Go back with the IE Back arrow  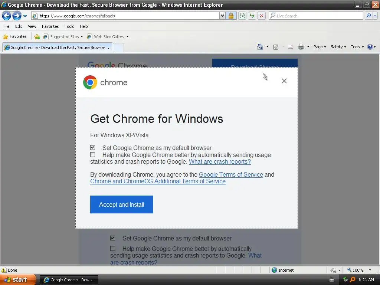pyautogui.click(x=7, y=16)
